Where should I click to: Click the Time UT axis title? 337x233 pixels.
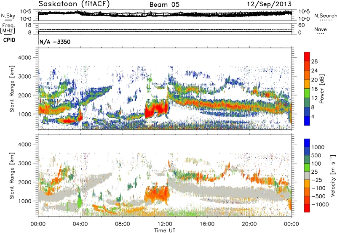(x=165, y=230)
